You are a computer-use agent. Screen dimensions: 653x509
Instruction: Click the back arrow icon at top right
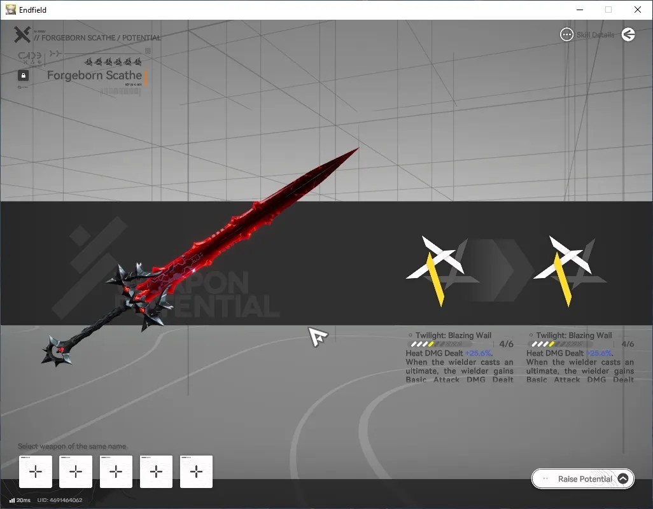pyautogui.click(x=628, y=34)
